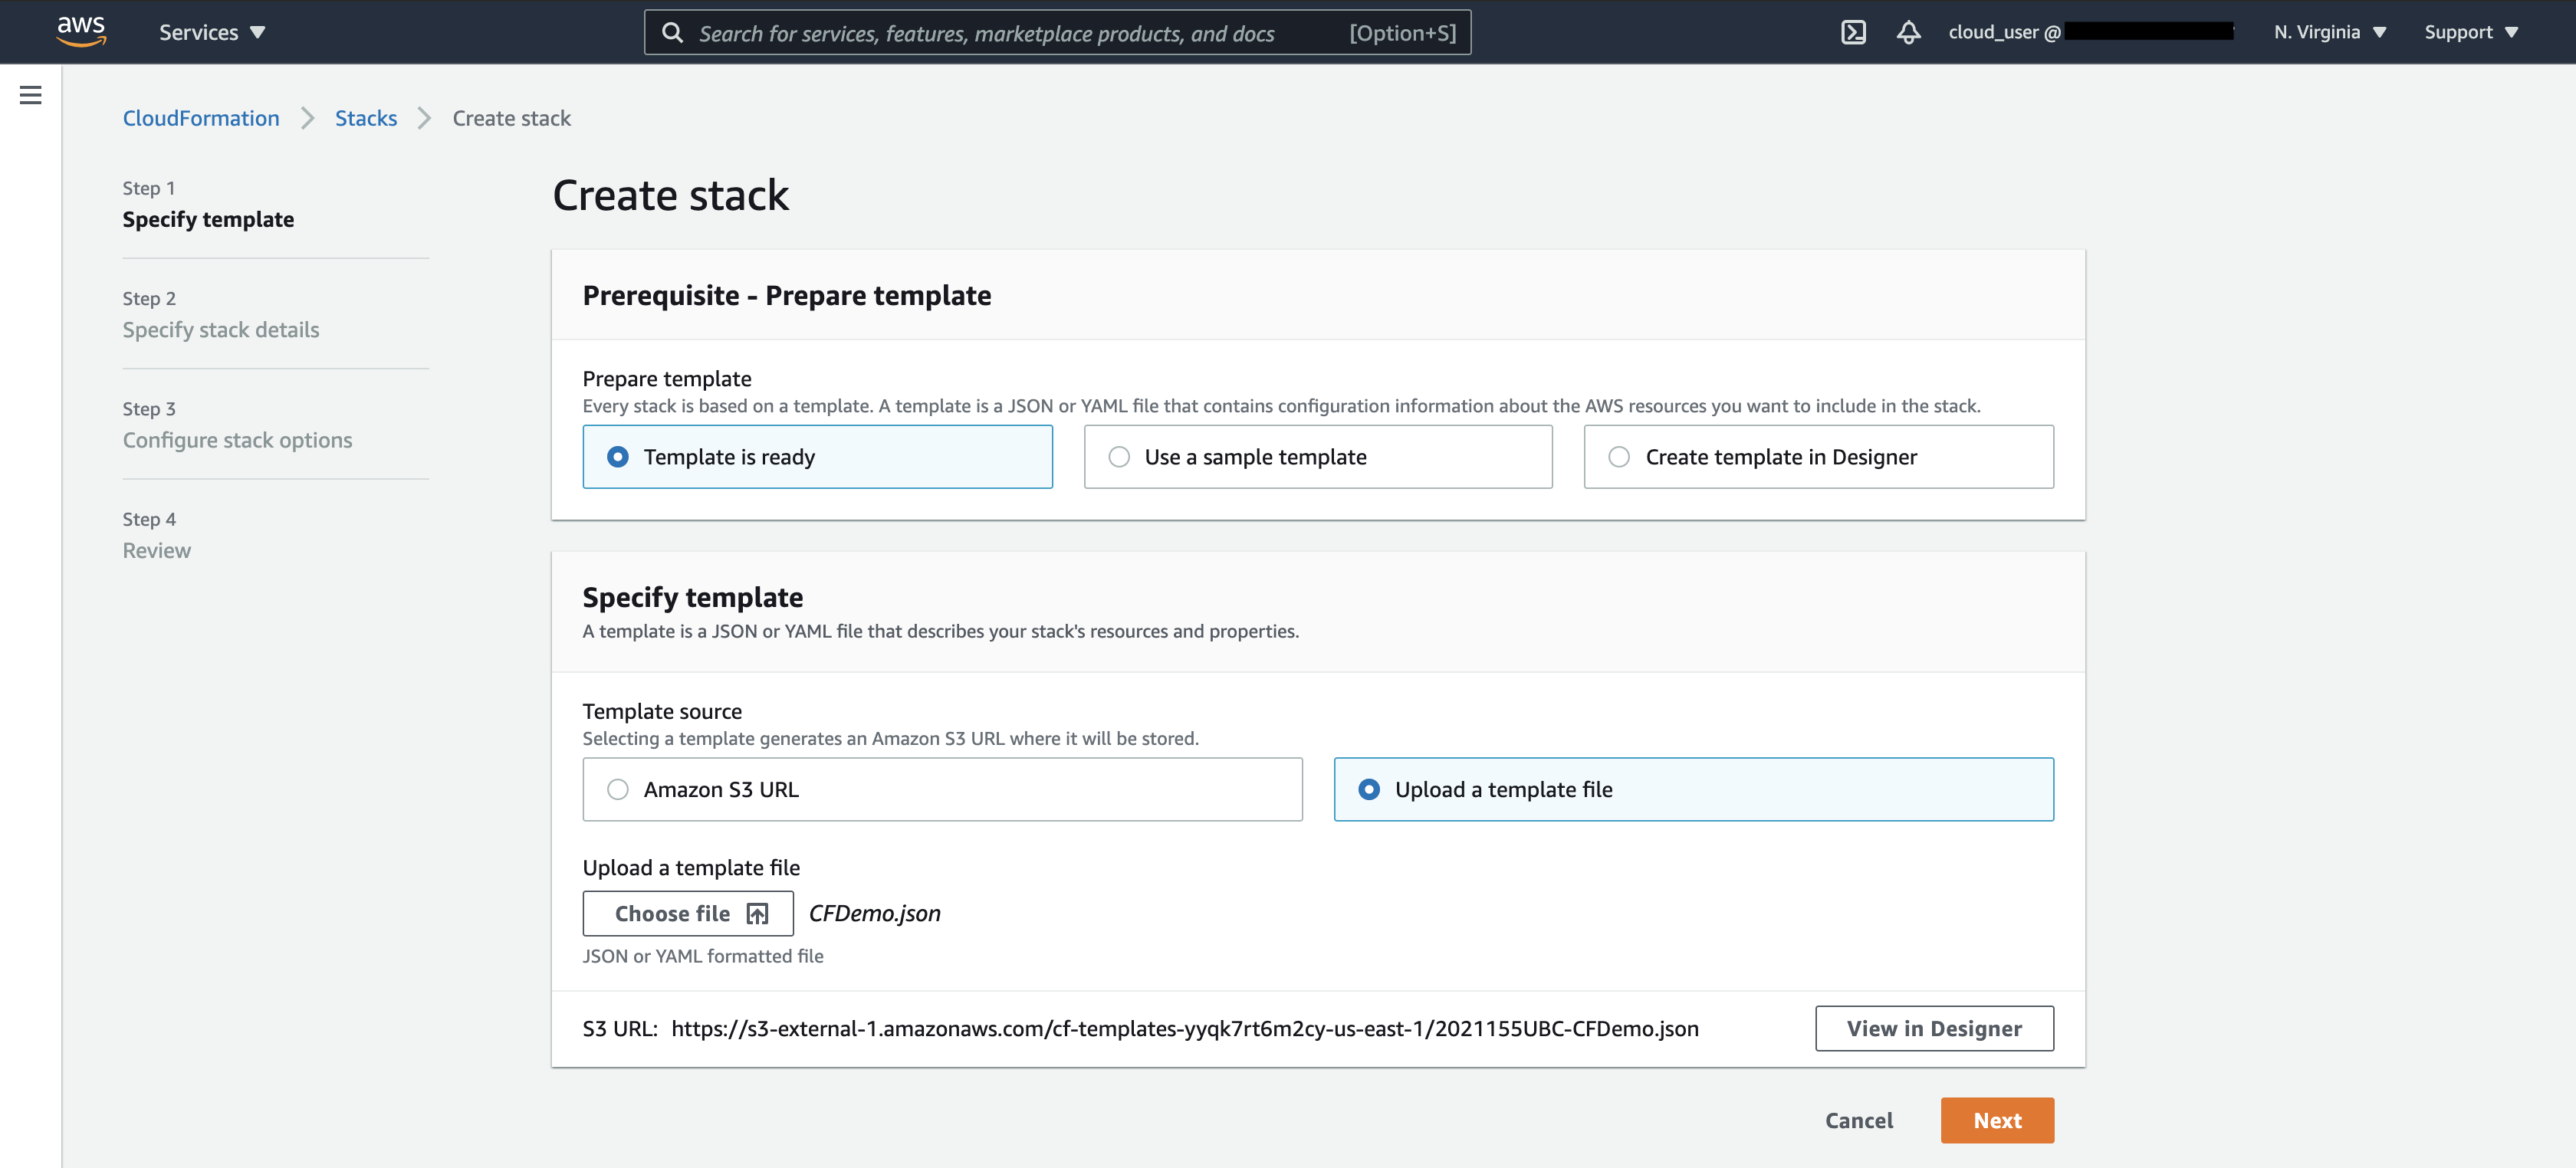Viewport: 2576px width, 1168px height.
Task: Go to CloudFormation breadcrumb link
Action: (201, 118)
